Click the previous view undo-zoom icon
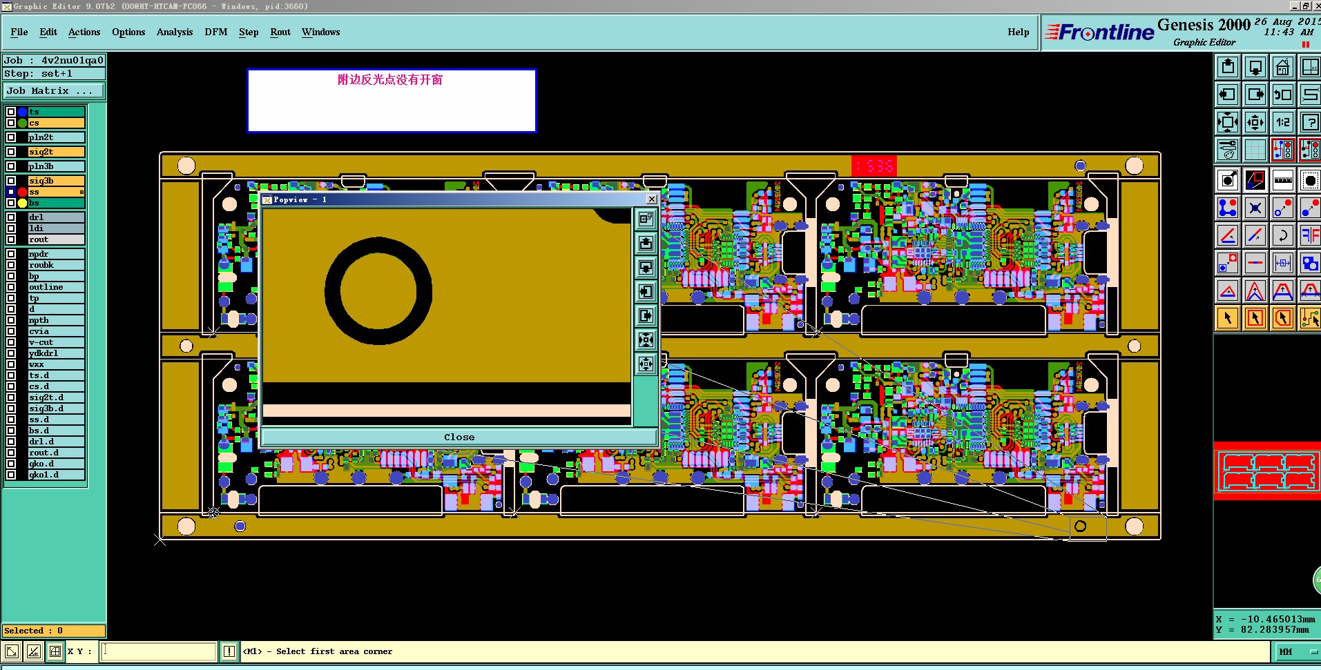Image resolution: width=1321 pixels, height=670 pixels. coord(1283,95)
